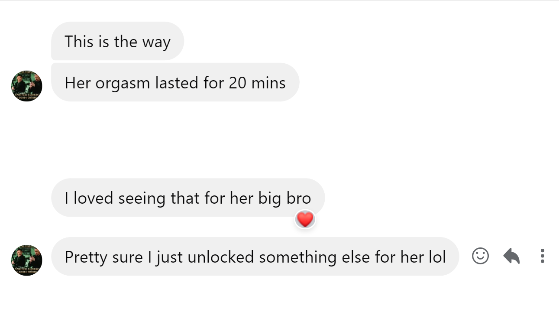Open the emoji reaction picker for last message
This screenshot has width=559, height=312.
480,256
